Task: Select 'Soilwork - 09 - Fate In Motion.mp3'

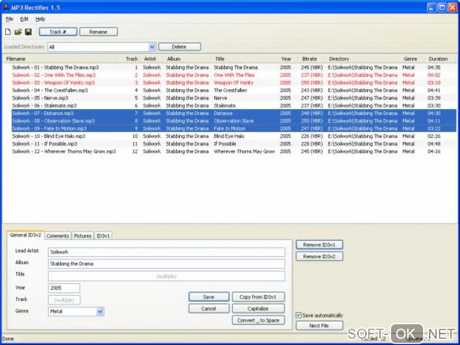Action: 49,129
